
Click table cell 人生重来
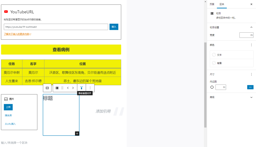pos(12,81)
